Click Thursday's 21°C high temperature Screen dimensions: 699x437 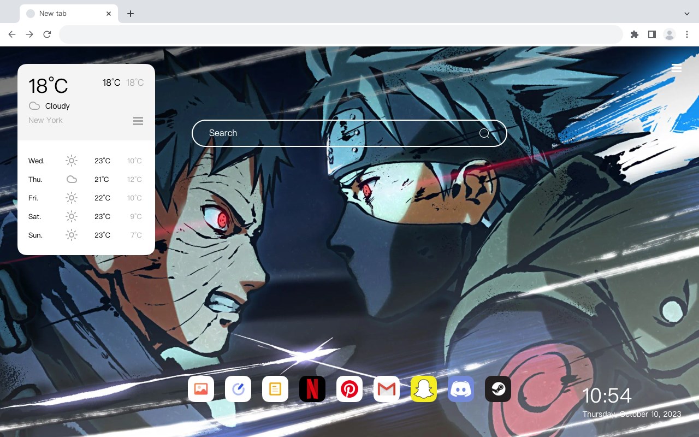(x=102, y=179)
